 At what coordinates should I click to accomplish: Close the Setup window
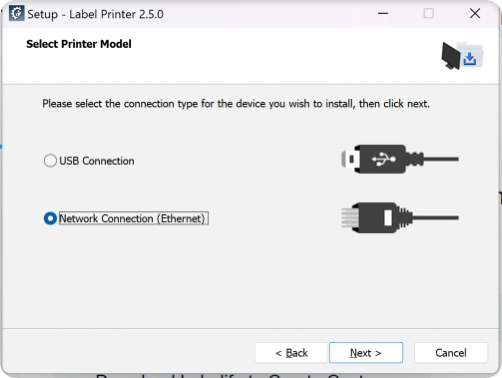pyautogui.click(x=475, y=13)
